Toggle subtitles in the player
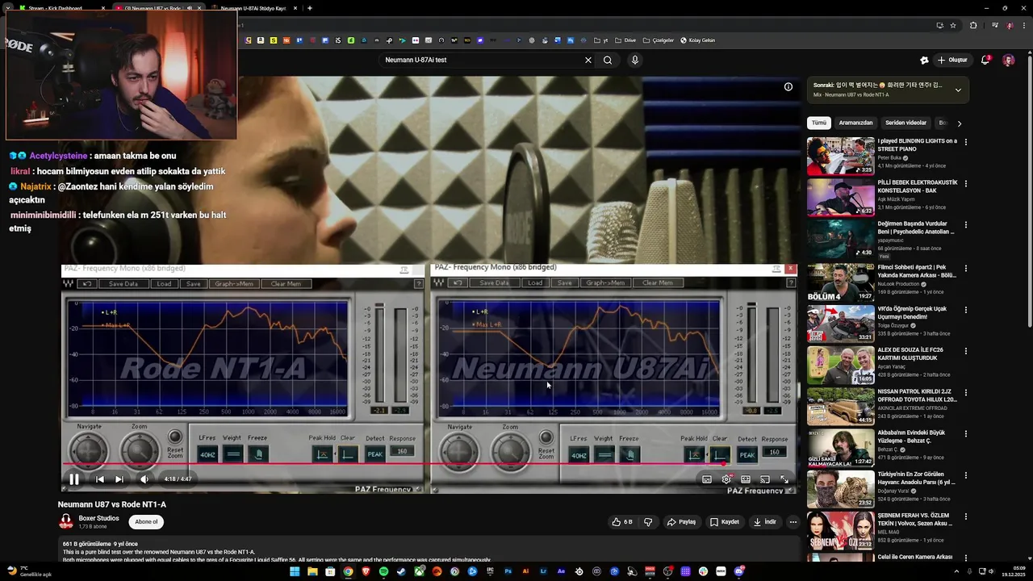This screenshot has height=581, width=1033. pos(707,479)
